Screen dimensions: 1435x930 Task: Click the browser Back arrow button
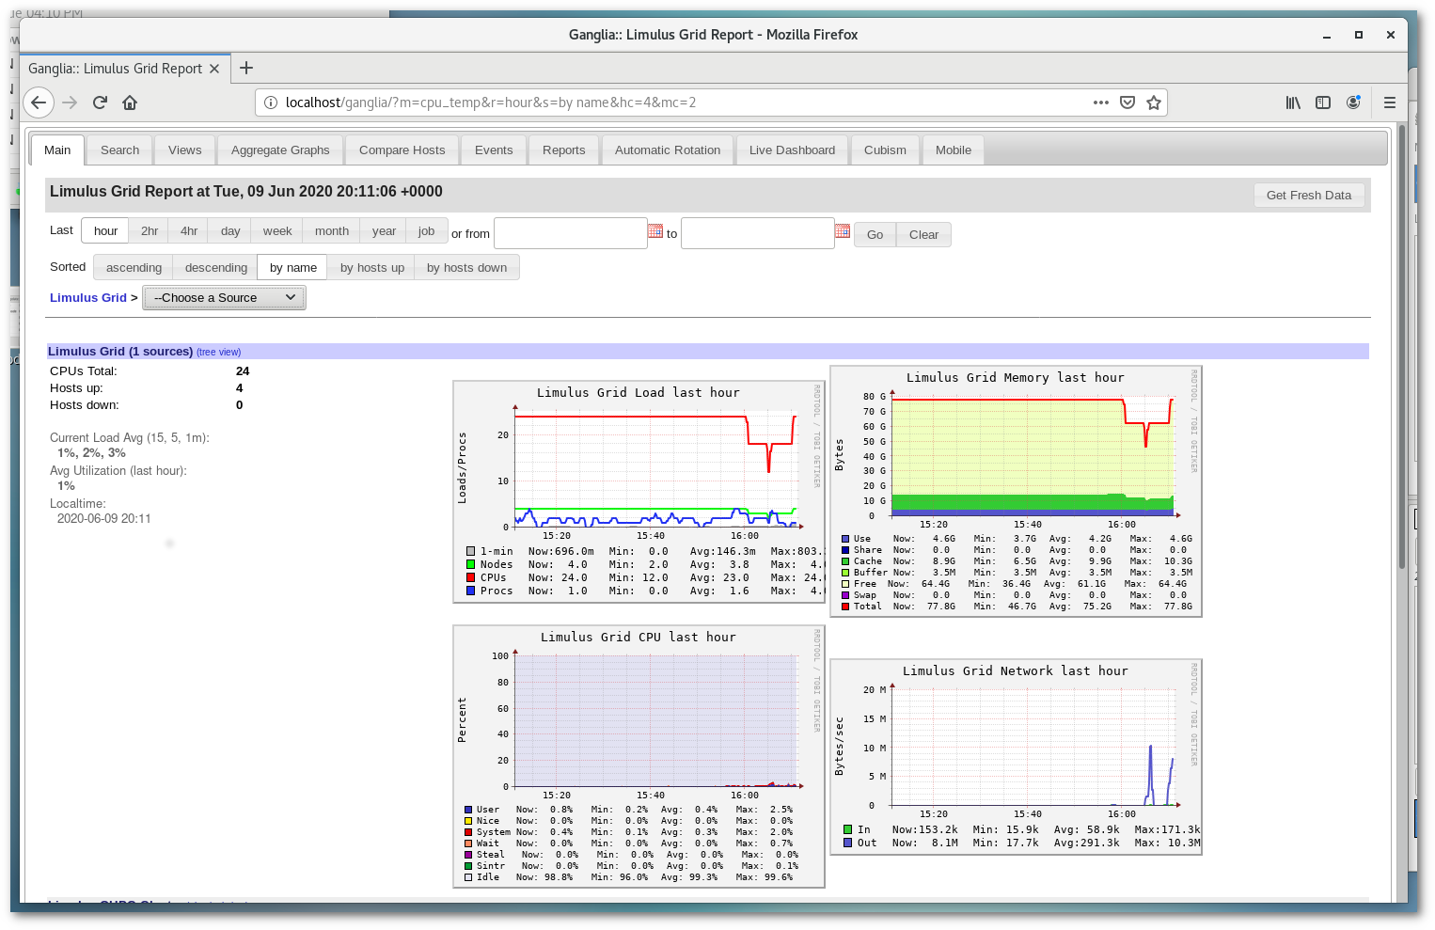coord(39,102)
